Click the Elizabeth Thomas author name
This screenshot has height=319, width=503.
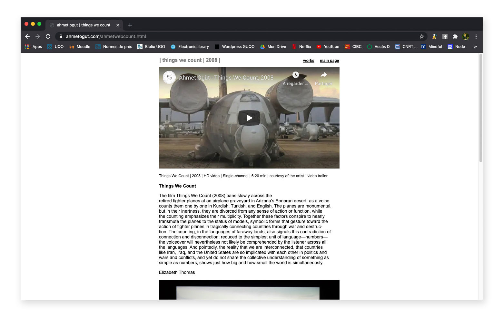[177, 272]
